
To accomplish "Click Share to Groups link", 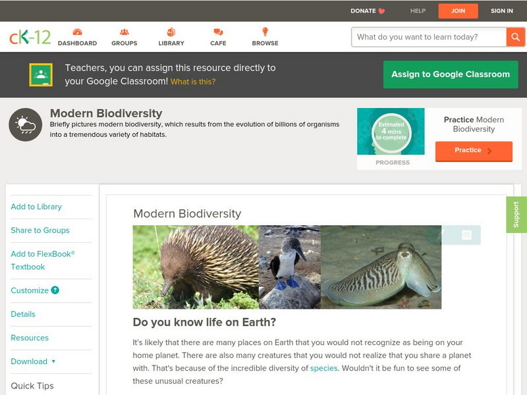I will pos(40,230).
